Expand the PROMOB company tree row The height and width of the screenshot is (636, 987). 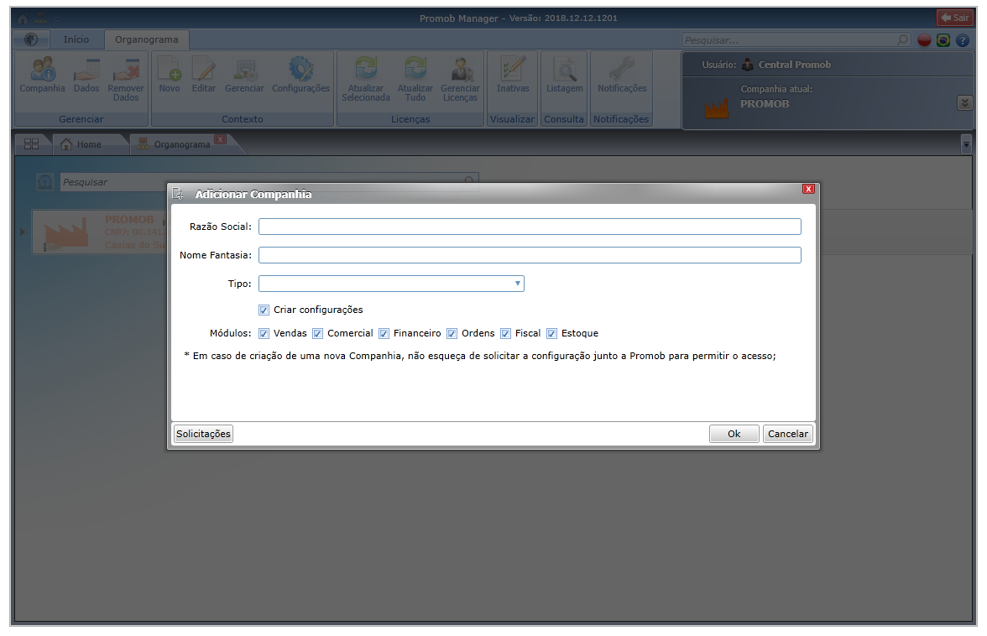[23, 232]
